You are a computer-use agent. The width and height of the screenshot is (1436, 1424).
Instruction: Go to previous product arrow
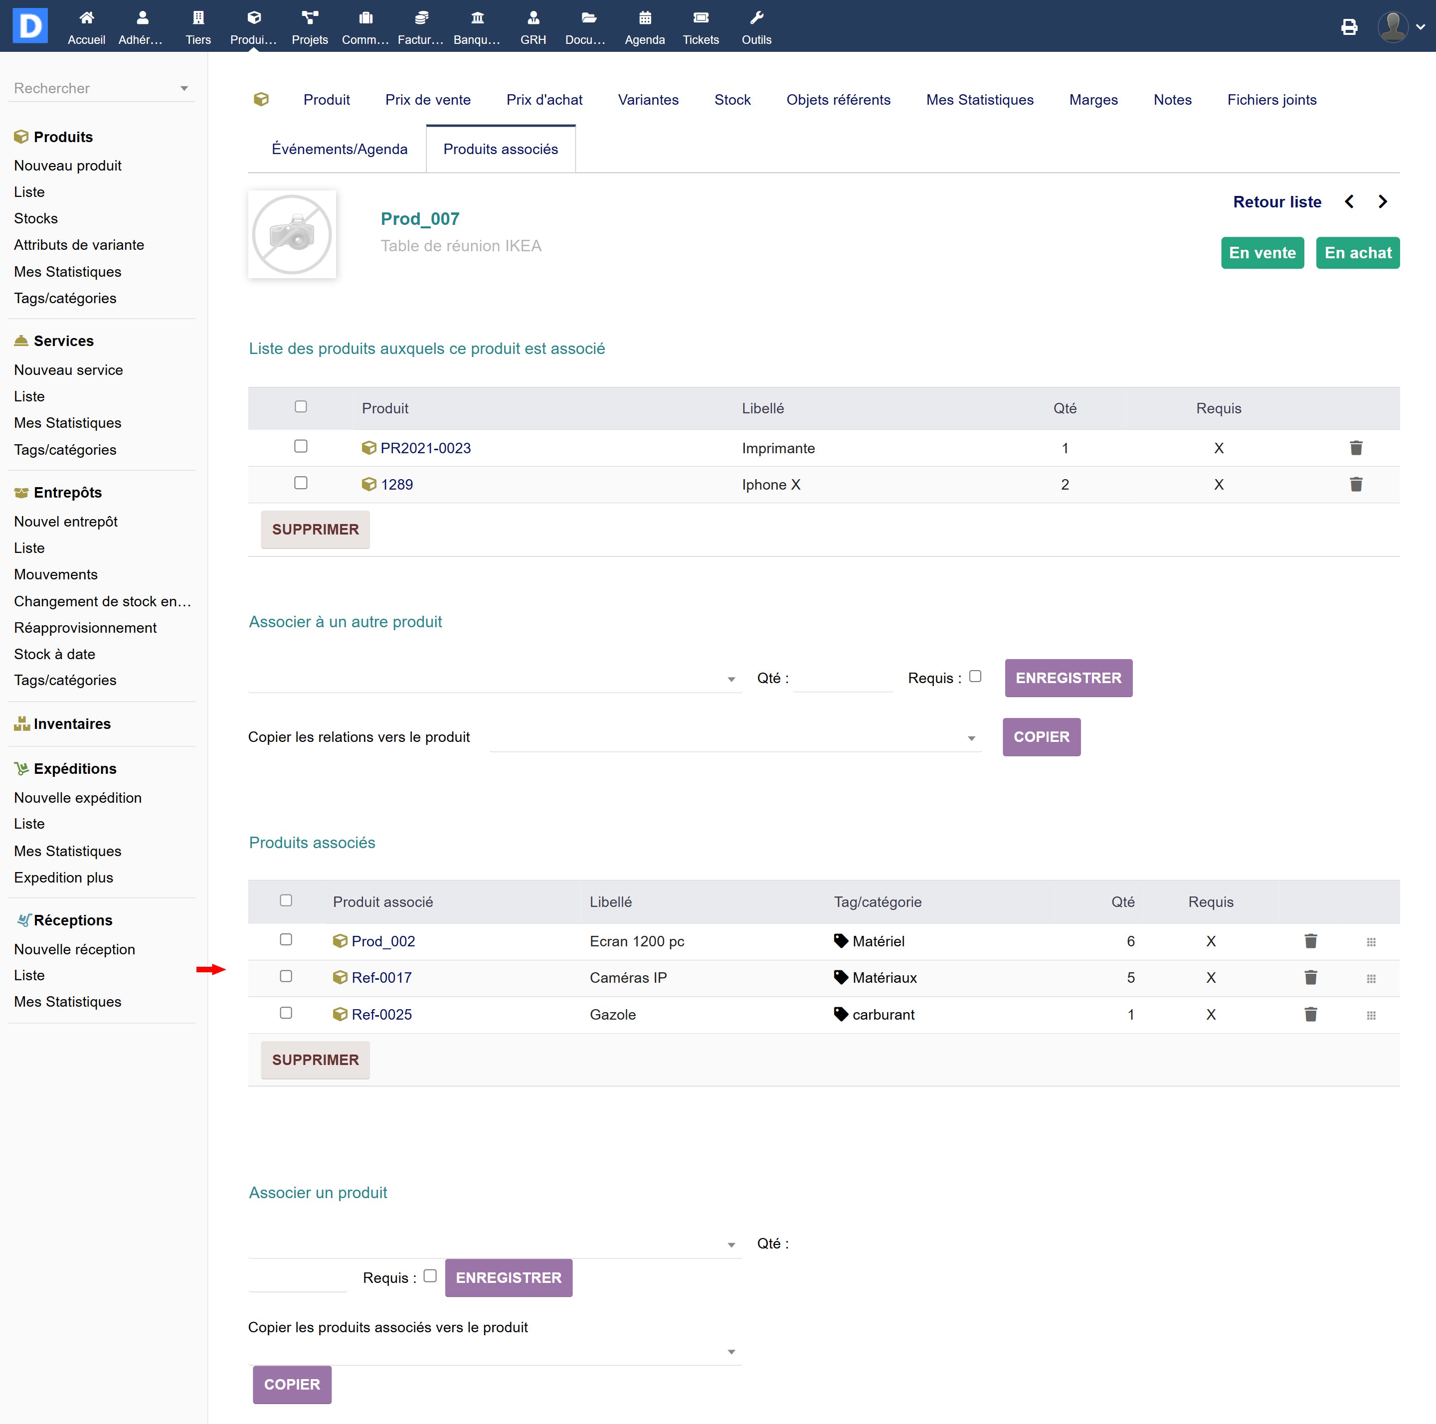click(x=1349, y=202)
